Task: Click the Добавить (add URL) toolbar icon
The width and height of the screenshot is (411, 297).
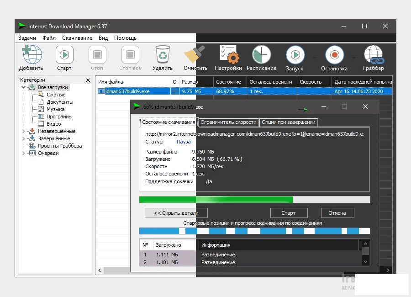Action: point(32,54)
